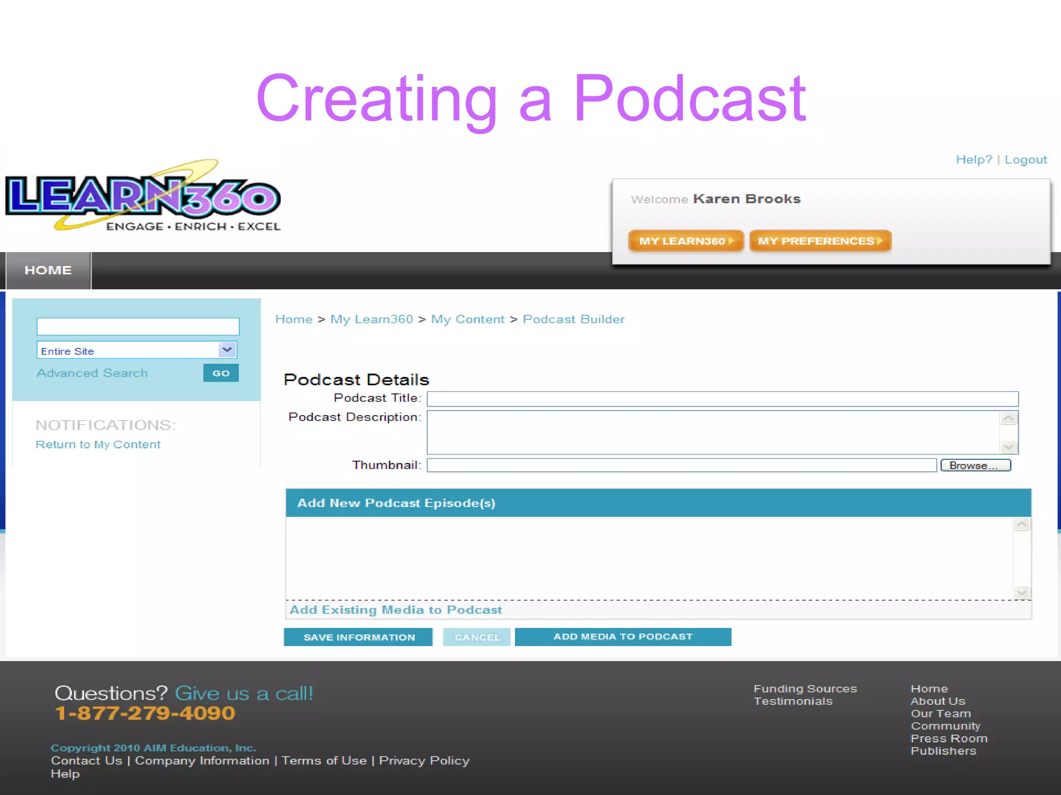Click description scrollbar up arrow
Image resolution: width=1061 pixels, height=795 pixels.
click(1009, 418)
